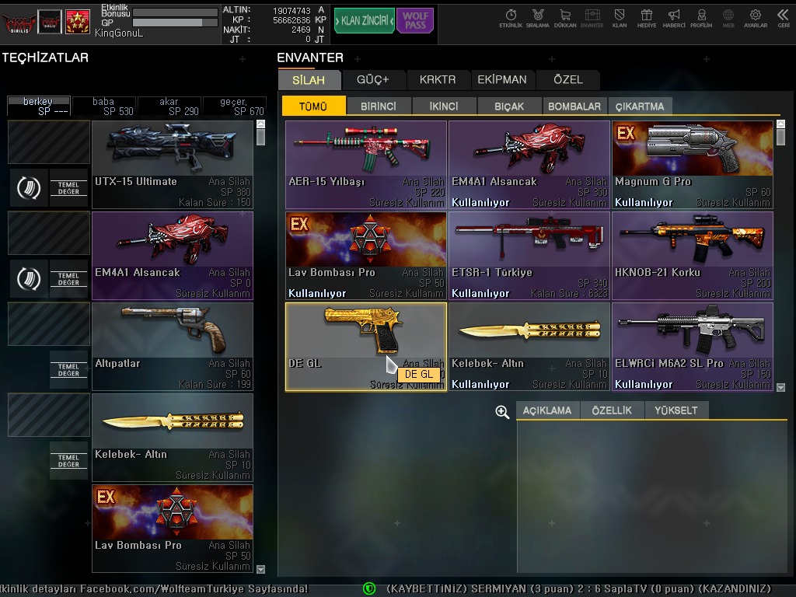Click TEMEL DEĞER button next to UTX-15 Ultimate
Viewport: 796px width, 597px height.
point(68,188)
